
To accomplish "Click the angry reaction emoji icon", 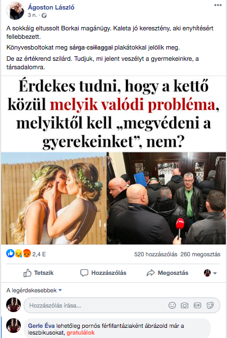I will point(26,253).
